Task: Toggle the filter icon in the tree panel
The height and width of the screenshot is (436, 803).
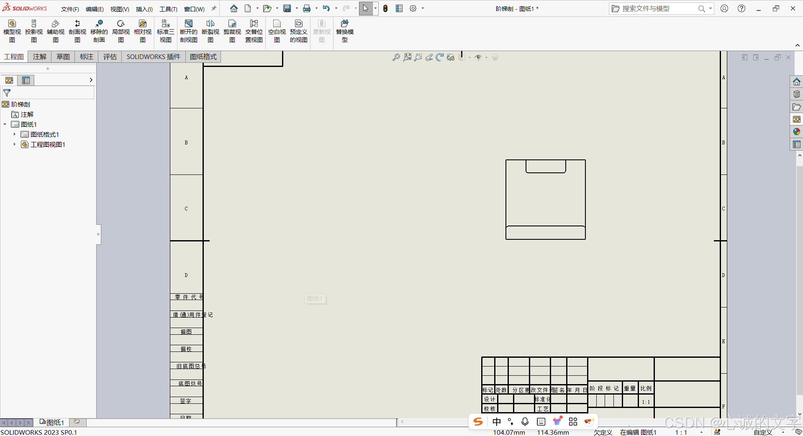Action: [x=7, y=93]
